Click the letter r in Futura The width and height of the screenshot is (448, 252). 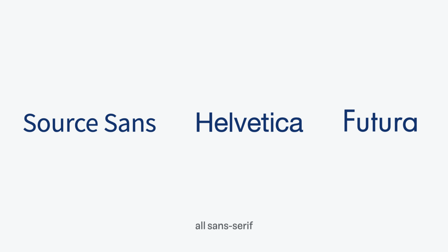[x=398, y=124]
